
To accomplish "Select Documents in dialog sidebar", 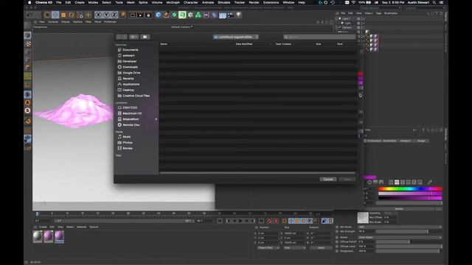I will [131, 50].
